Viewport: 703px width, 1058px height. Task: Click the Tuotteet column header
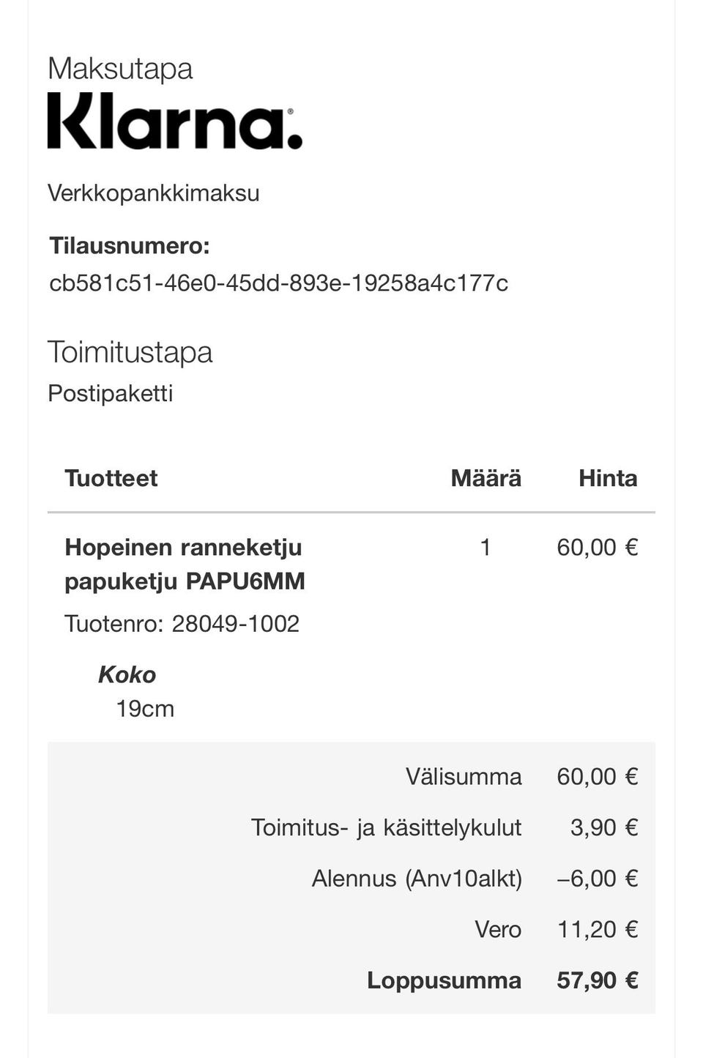click(111, 478)
